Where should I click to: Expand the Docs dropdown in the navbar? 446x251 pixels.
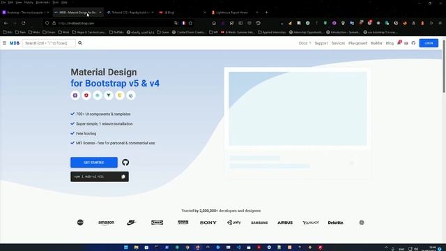coord(305,43)
